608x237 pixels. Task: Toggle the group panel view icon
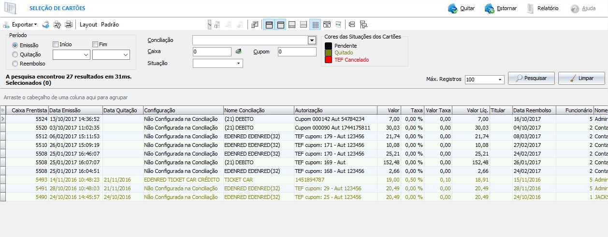click(x=269, y=24)
